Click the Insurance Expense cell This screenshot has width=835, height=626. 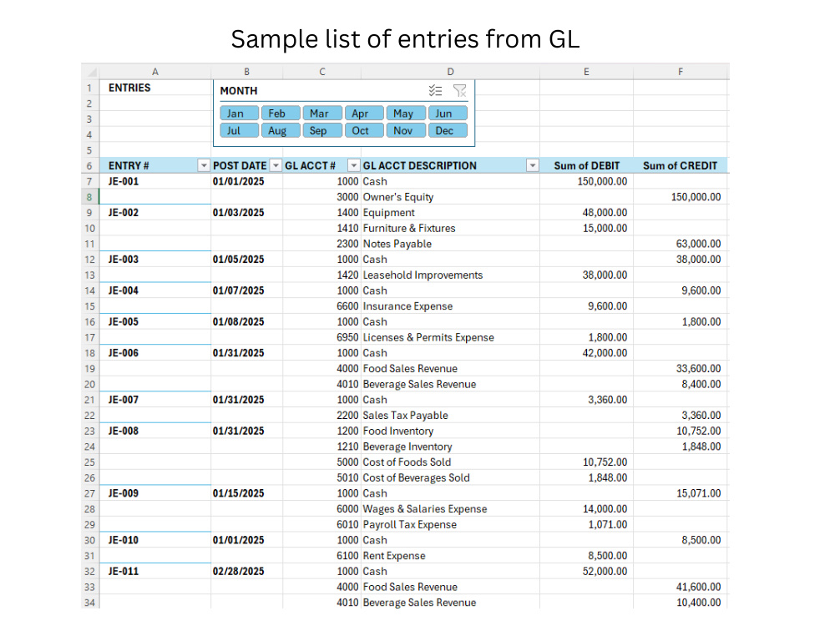pyautogui.click(x=450, y=306)
